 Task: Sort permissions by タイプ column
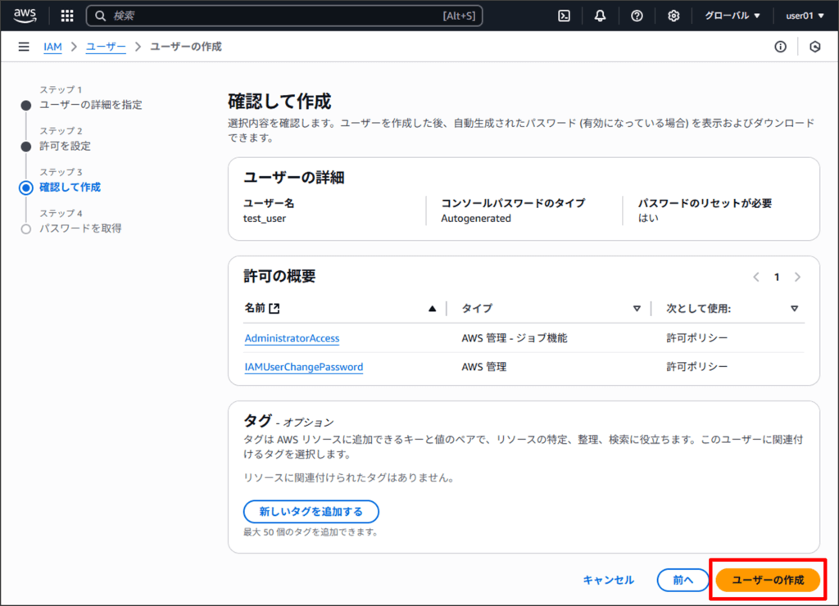(x=637, y=309)
